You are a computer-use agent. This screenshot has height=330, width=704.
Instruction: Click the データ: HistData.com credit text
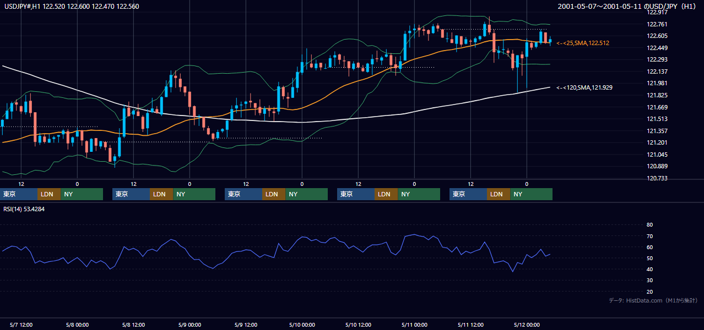coord(653,300)
